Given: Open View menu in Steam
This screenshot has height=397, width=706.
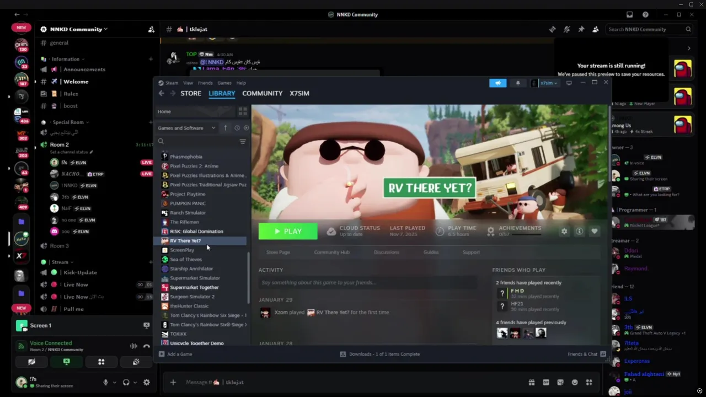Looking at the screenshot, I should pyautogui.click(x=188, y=83).
